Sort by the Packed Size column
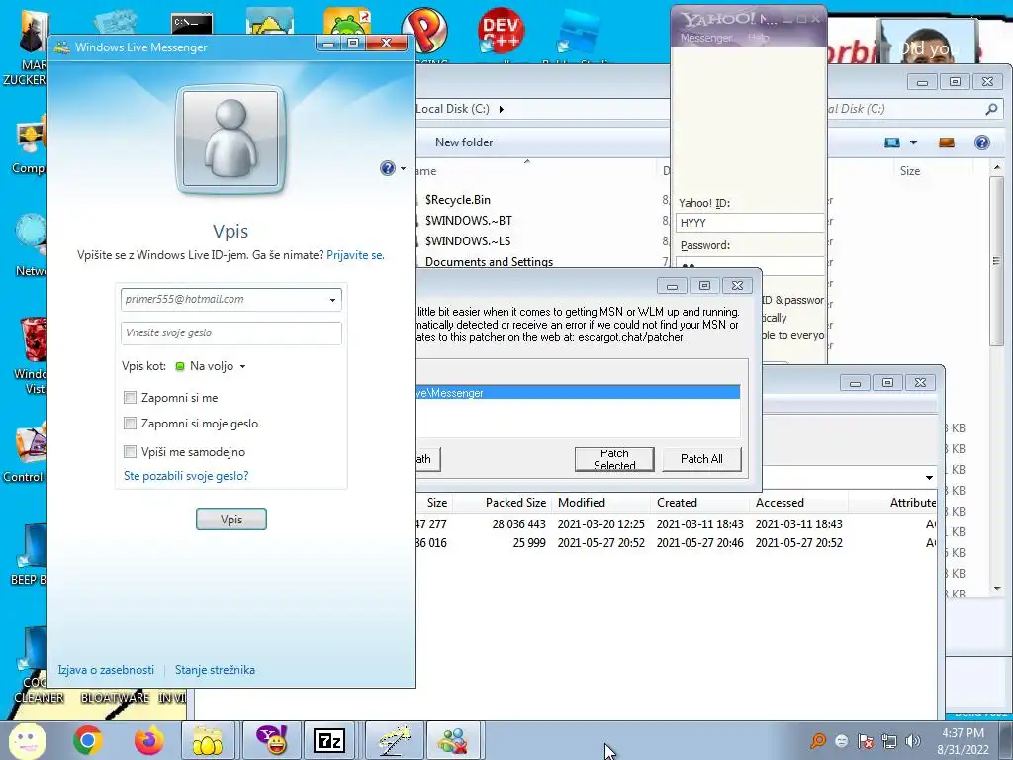The height and width of the screenshot is (760, 1013). click(x=515, y=502)
